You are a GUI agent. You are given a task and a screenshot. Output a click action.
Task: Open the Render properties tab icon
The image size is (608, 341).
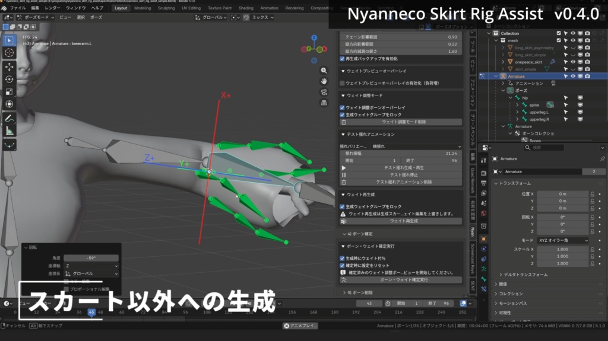tap(483, 173)
